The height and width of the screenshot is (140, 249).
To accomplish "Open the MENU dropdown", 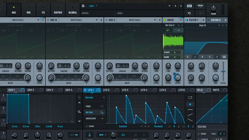I will 200,6.
